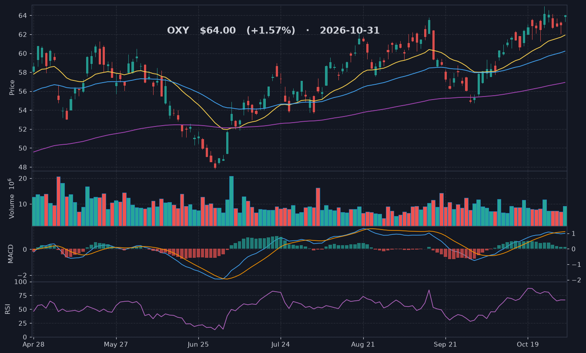This screenshot has width=586, height=353.
Task: Click the Volume axis label
Action: point(12,198)
